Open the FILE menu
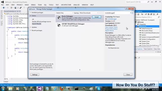This screenshot has width=162, height=91. [x=3, y=5]
